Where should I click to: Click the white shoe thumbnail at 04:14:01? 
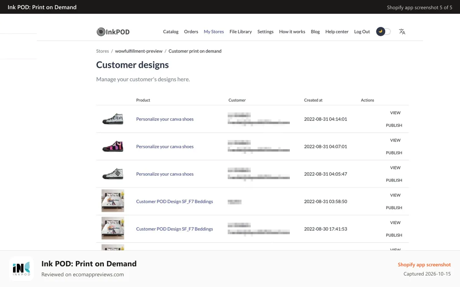tap(113, 119)
